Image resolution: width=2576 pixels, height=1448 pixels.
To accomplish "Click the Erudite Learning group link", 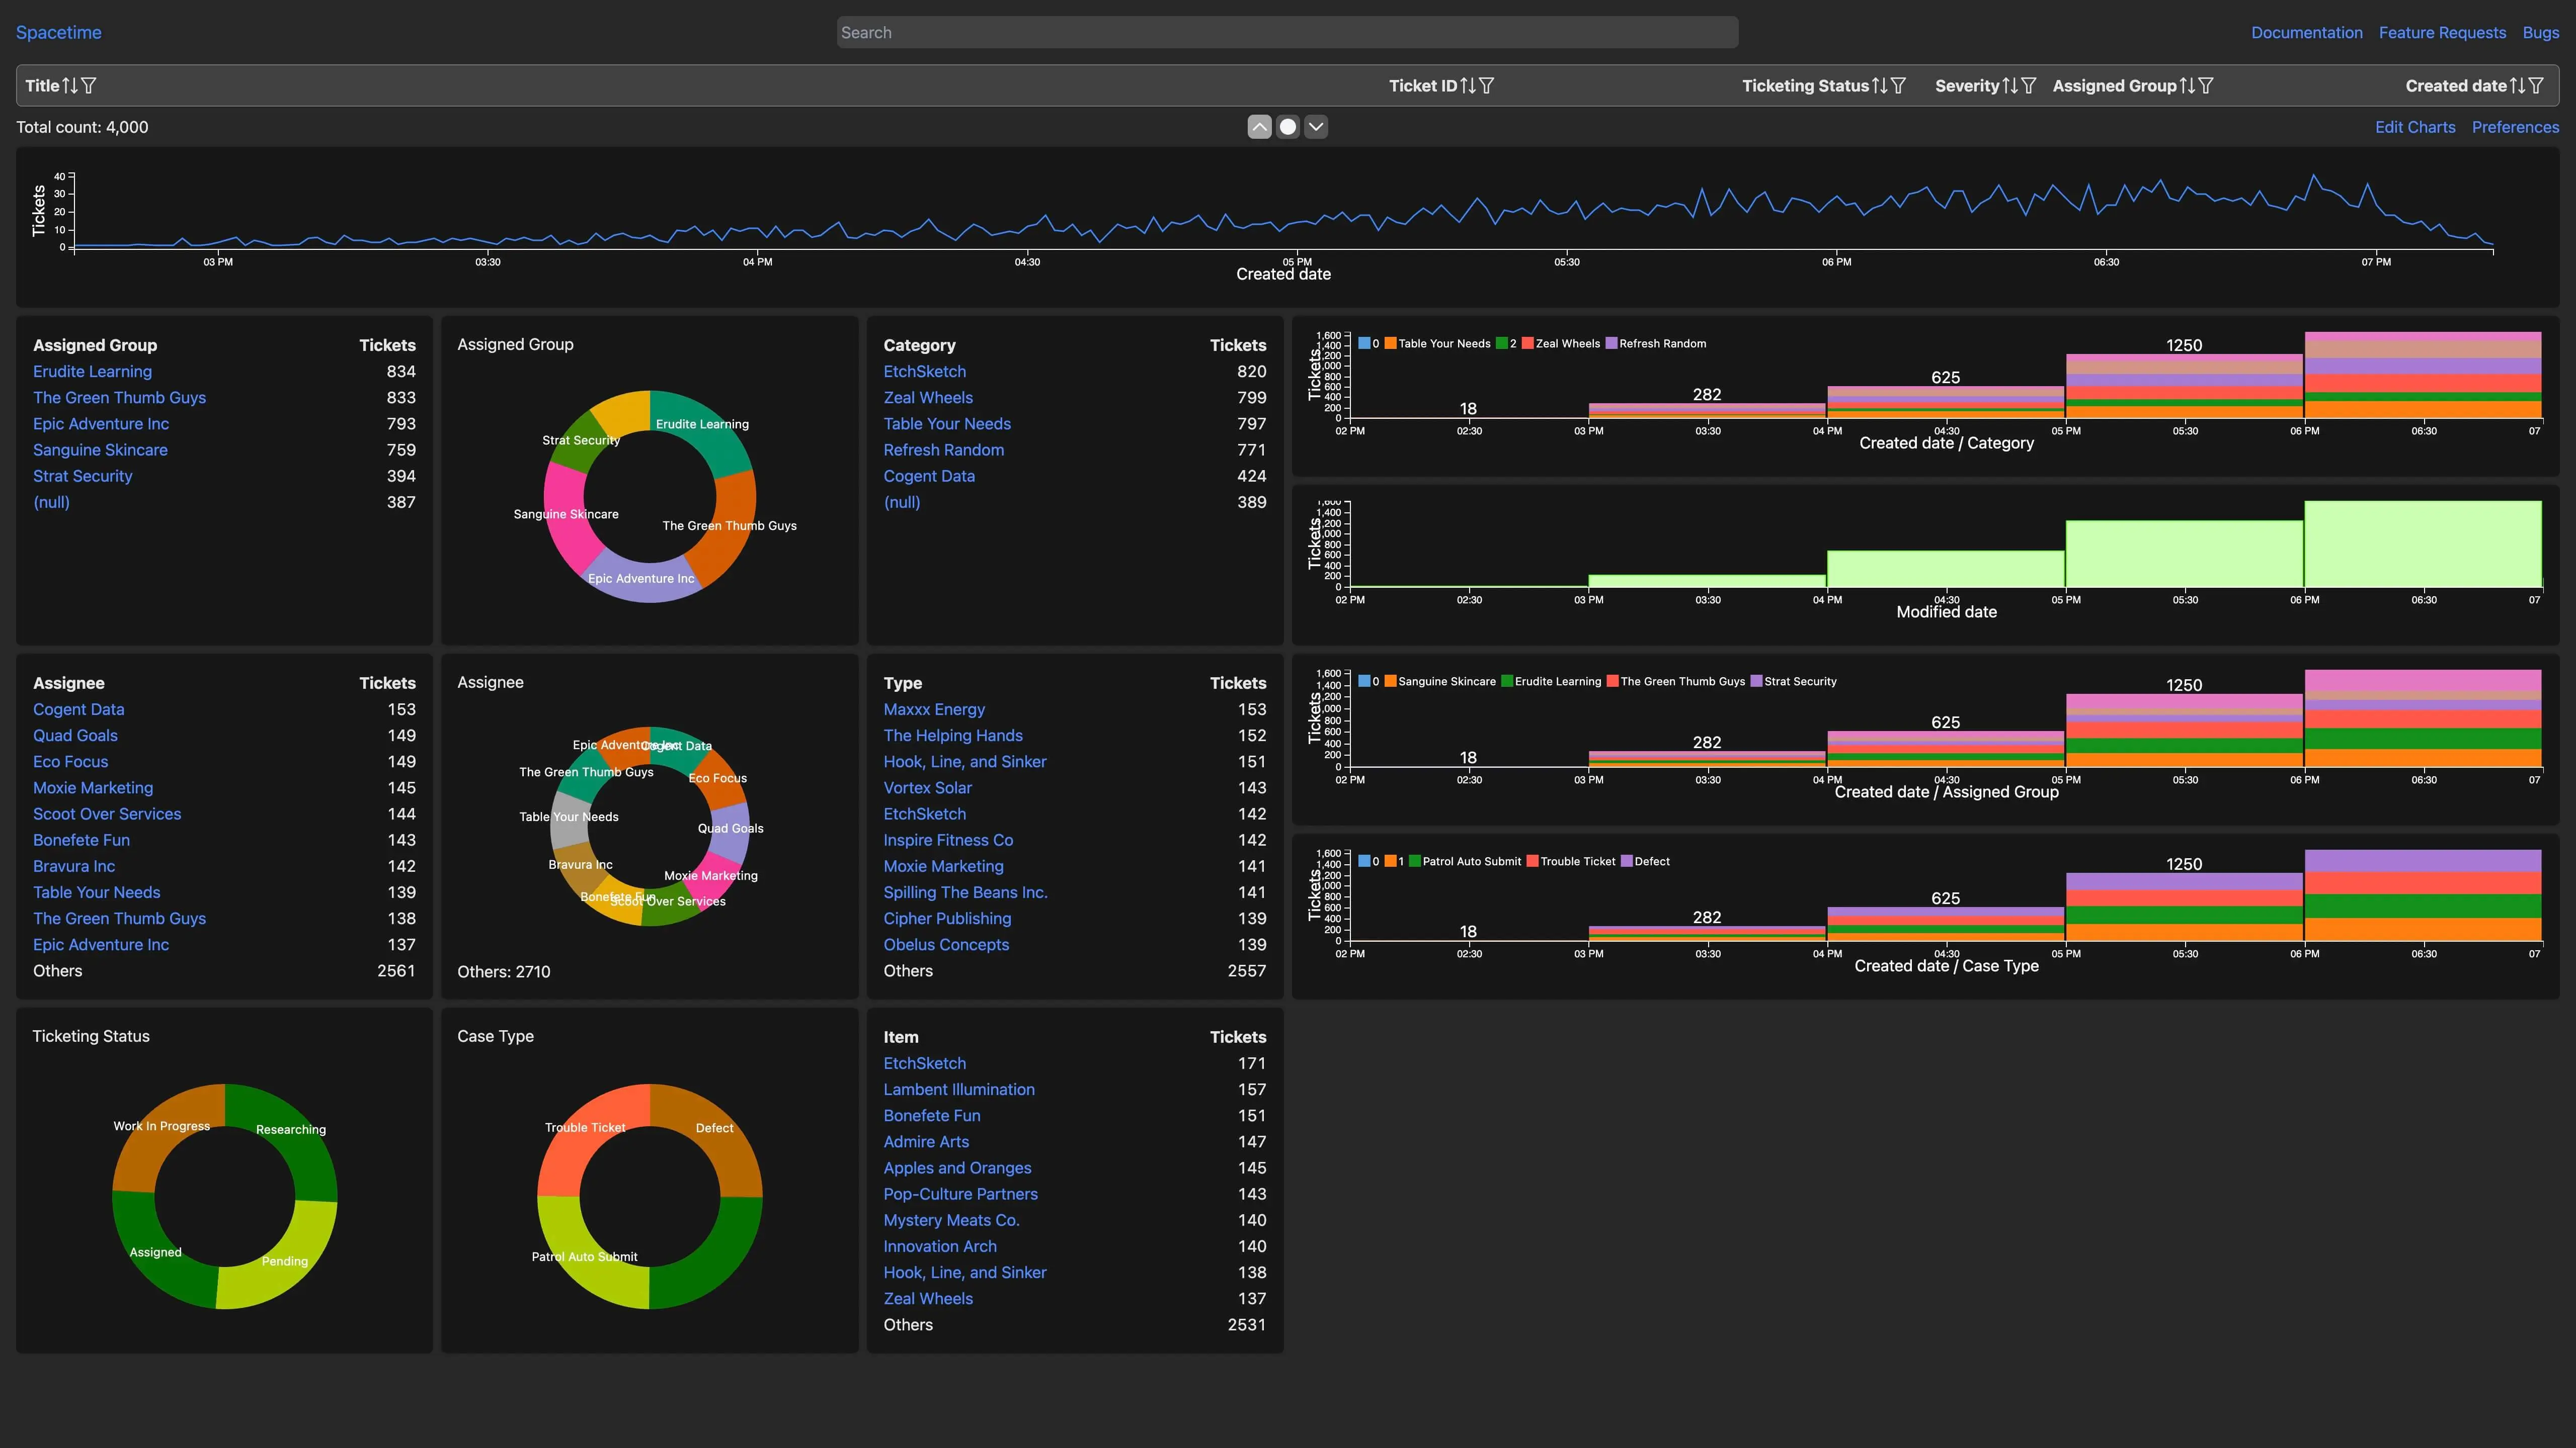I will tap(92, 372).
